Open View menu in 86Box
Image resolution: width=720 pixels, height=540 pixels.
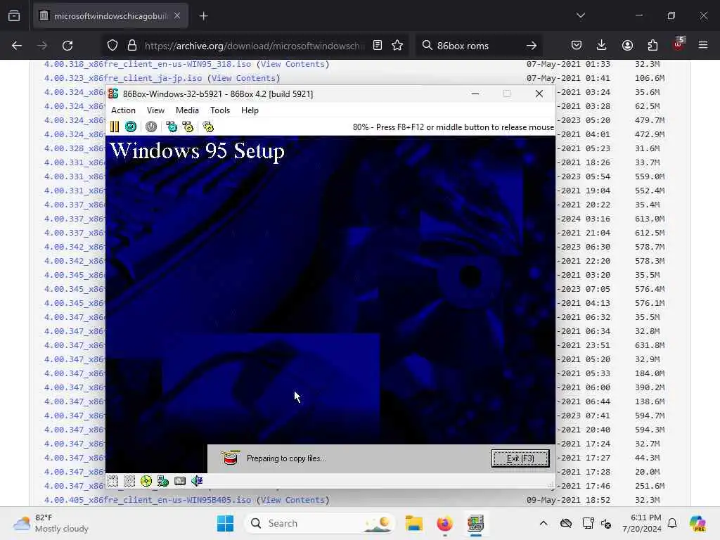tap(155, 110)
